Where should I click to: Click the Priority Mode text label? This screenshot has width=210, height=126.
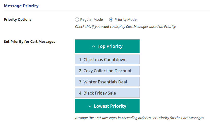[125, 20]
